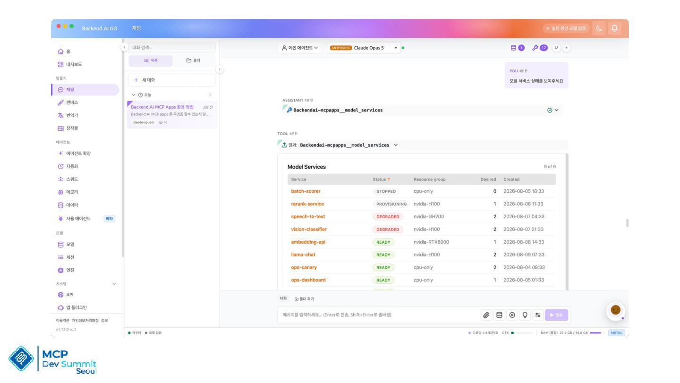Open the 엔진 engine page

(85, 270)
